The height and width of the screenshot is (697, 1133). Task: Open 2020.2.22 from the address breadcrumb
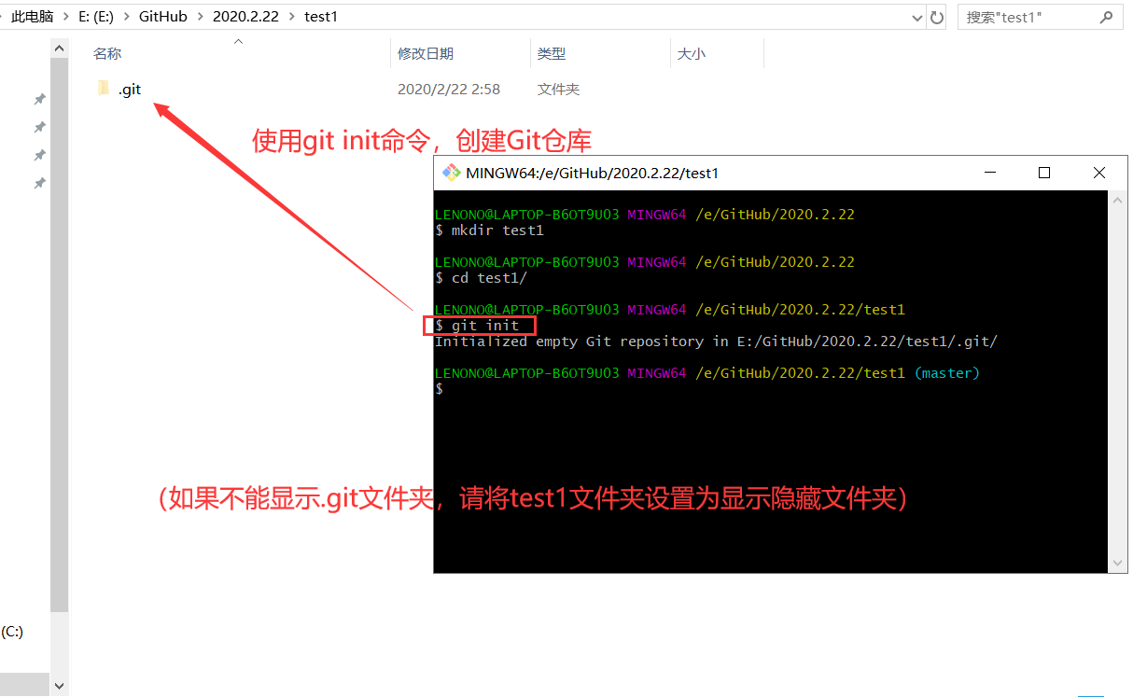pyautogui.click(x=245, y=16)
